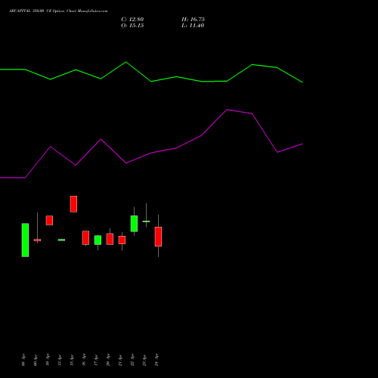This screenshot has width=378, height=378.
Task: Click the 24 Apr date axis label
Action: click(156, 360)
